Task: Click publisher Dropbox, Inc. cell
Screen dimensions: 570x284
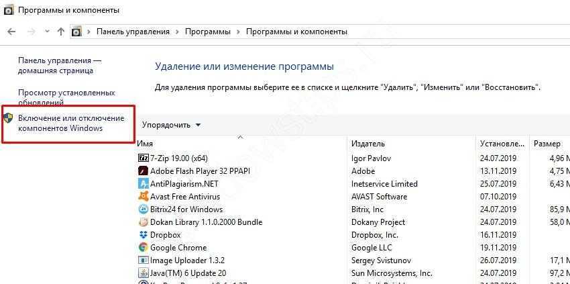Action: [375, 235]
